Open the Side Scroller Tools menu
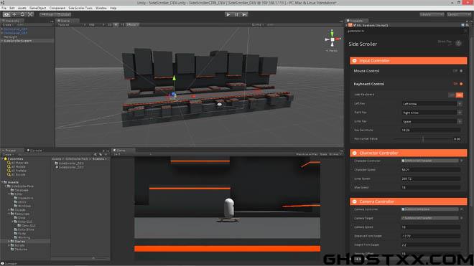This screenshot has width=474, height=266. tap(80, 8)
